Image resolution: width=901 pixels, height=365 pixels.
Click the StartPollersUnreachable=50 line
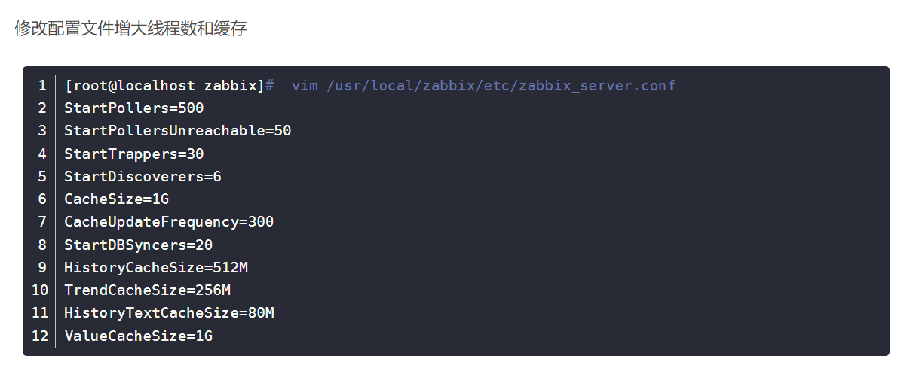coord(177,131)
